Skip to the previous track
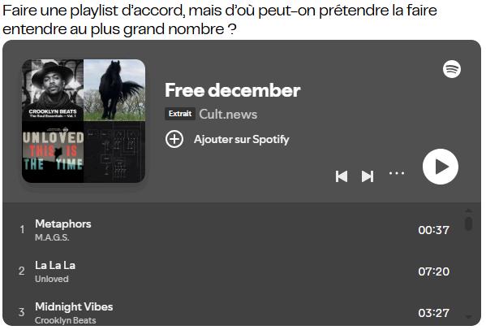This screenshot has height=330, width=486. pos(342,176)
